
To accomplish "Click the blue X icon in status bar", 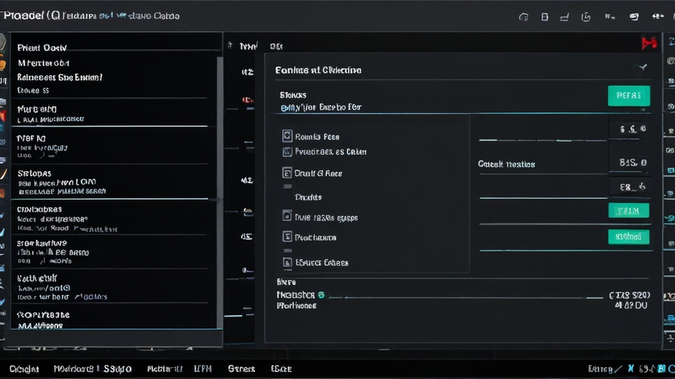I will [631, 369].
